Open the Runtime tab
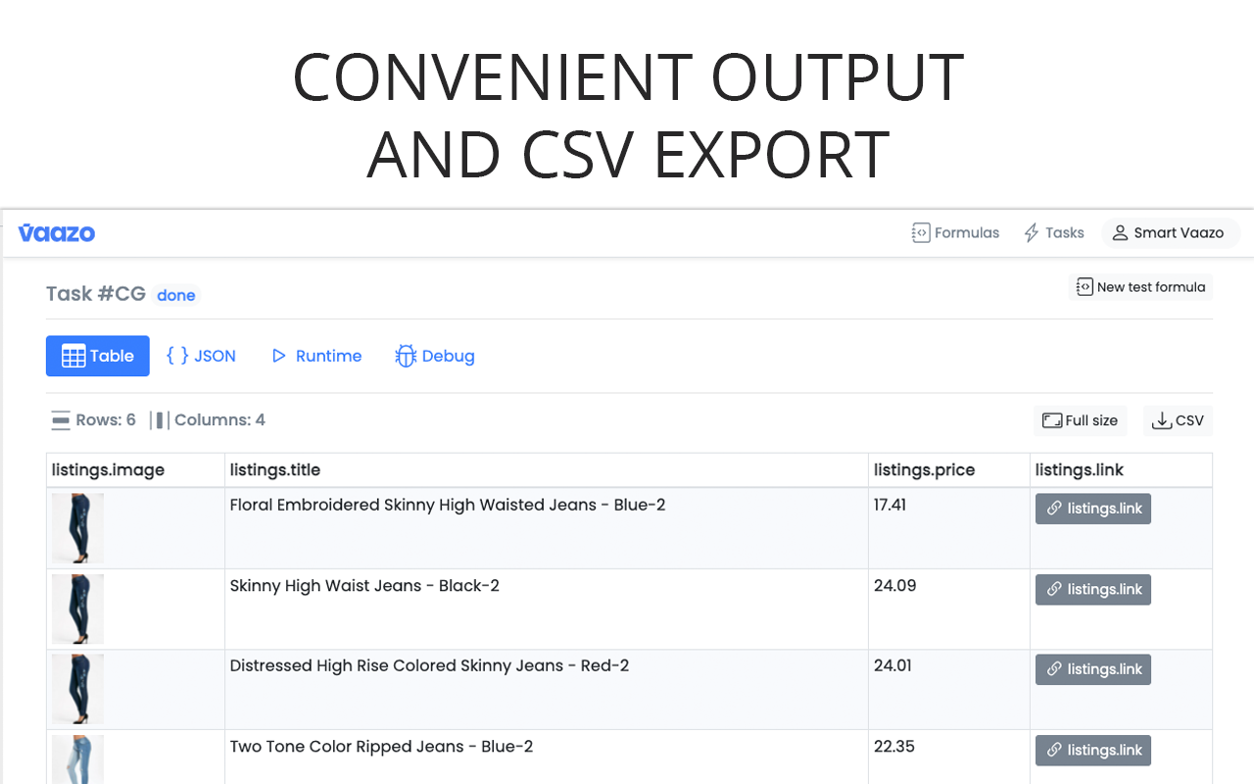 point(316,356)
